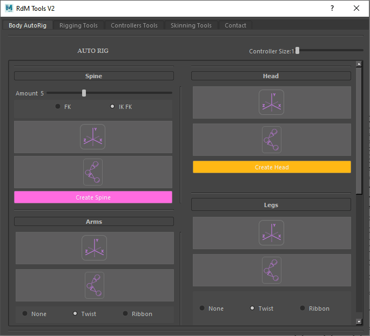Select the IK FK spine radio button
Screen dimensions: 370x336
click(112, 106)
